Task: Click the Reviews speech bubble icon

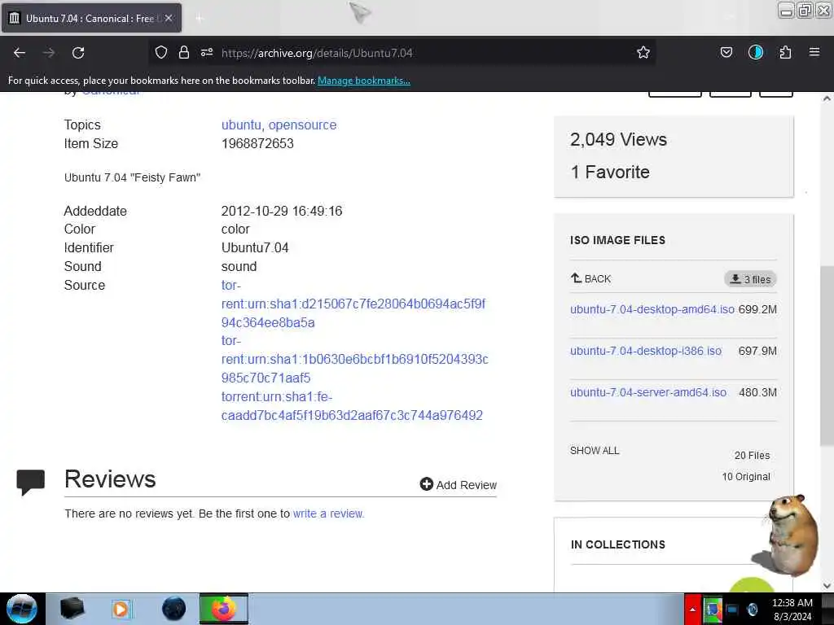Action: [31, 482]
